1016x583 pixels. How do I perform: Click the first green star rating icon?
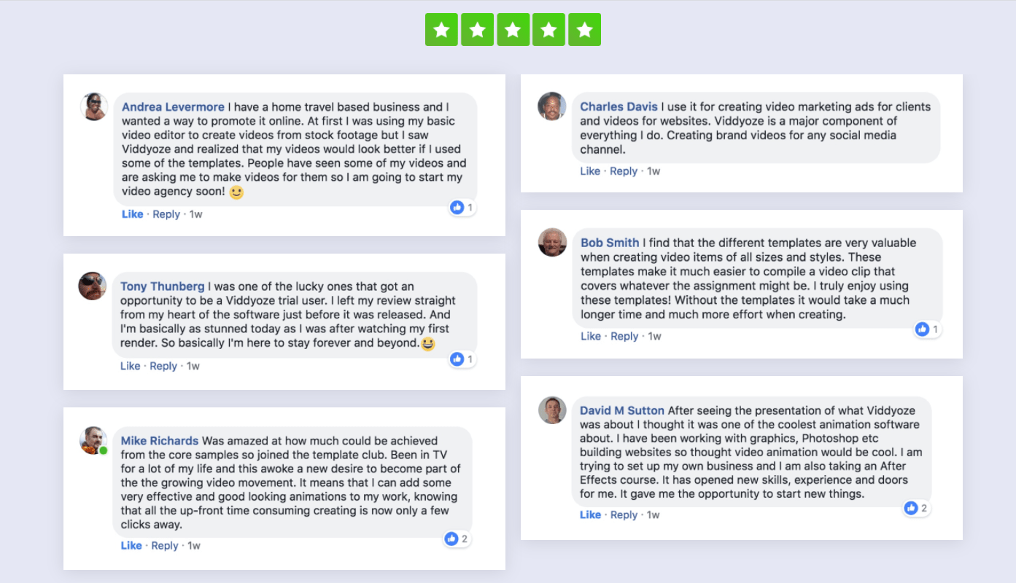(x=441, y=29)
